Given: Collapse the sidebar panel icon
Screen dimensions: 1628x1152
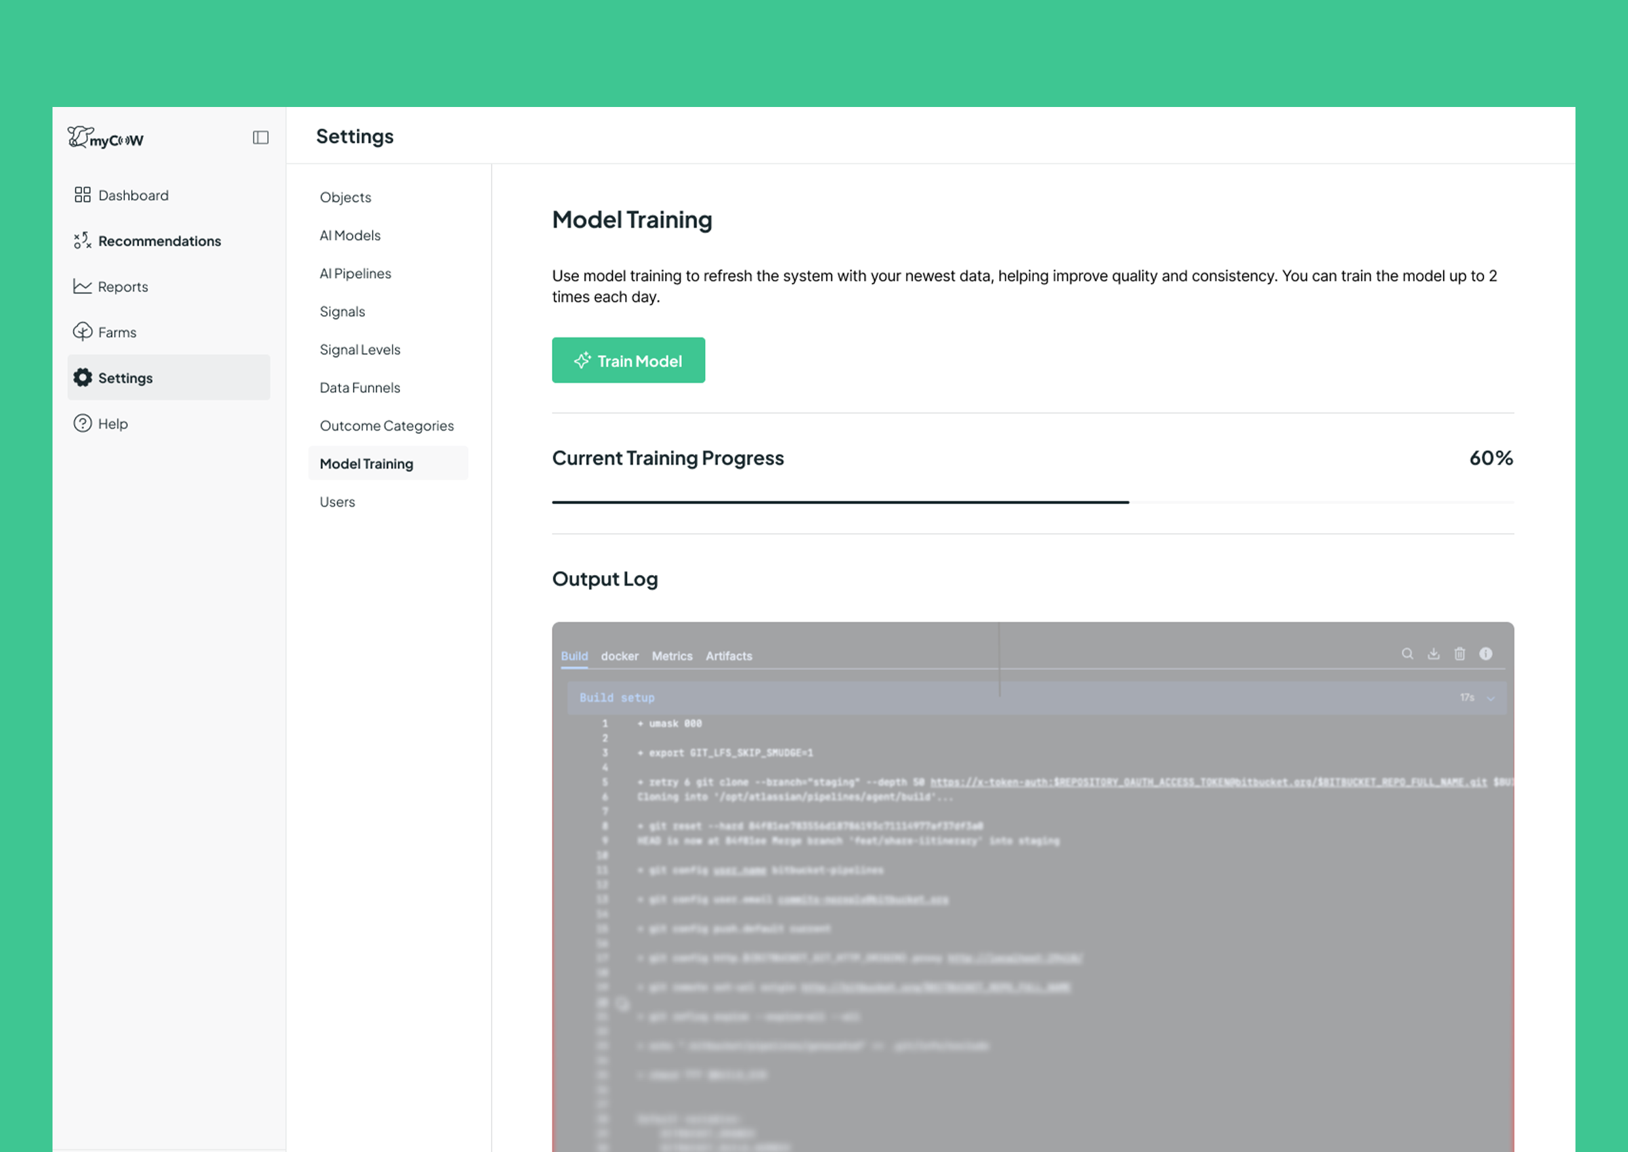Looking at the screenshot, I should pos(261,138).
